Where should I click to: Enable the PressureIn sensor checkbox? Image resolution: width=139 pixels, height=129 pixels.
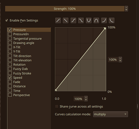click(x=10, y=34)
